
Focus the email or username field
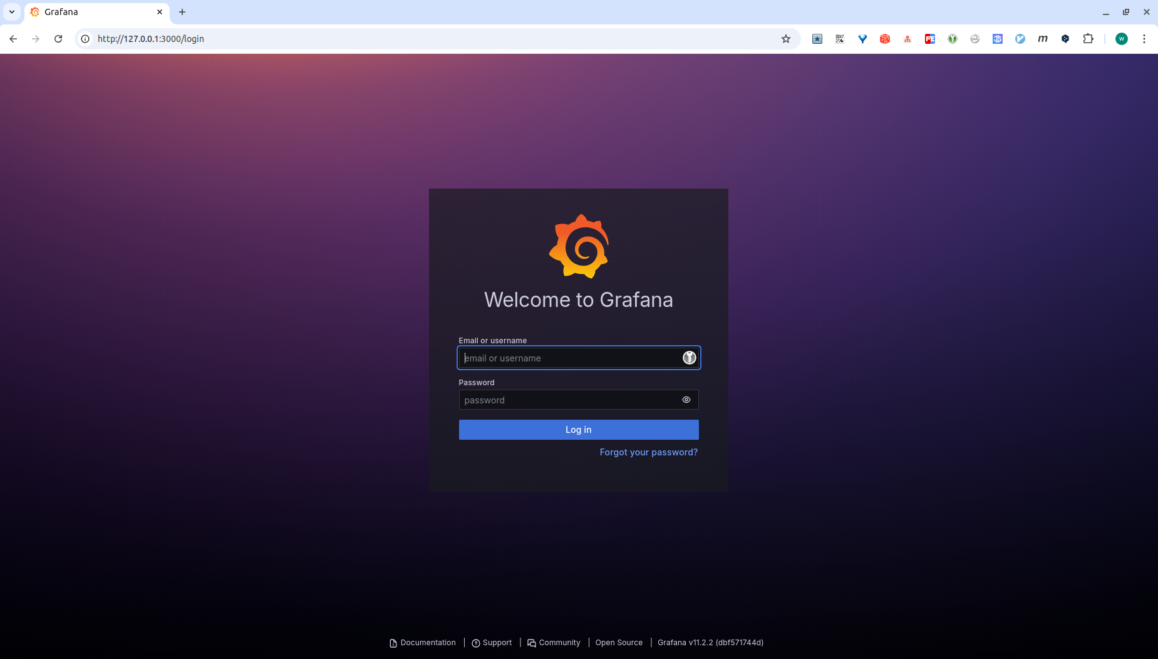(x=579, y=358)
